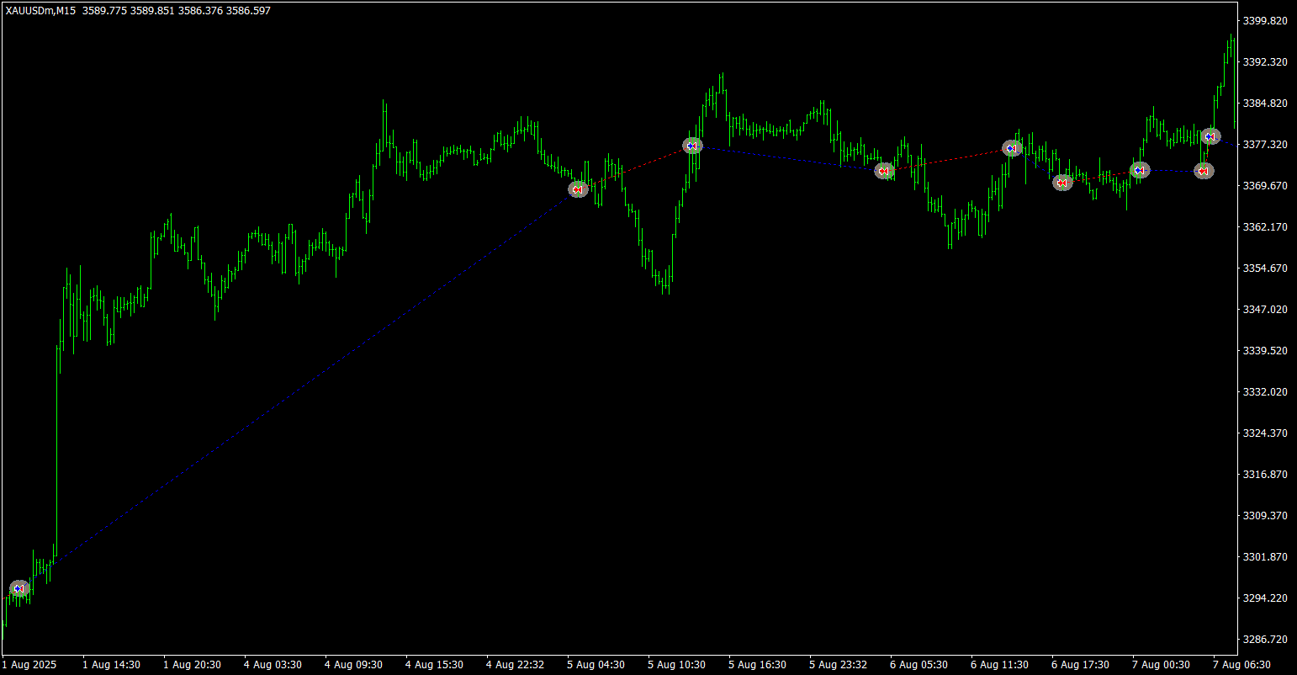The width and height of the screenshot is (1297, 675).
Task: Click the 3286.720 price scale value
Action: coord(1264,639)
